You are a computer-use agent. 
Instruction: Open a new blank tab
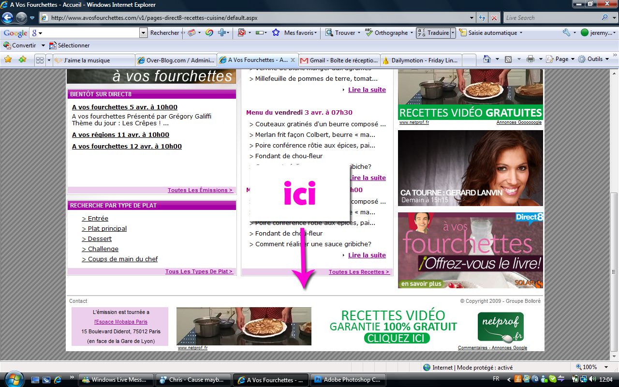click(469, 60)
